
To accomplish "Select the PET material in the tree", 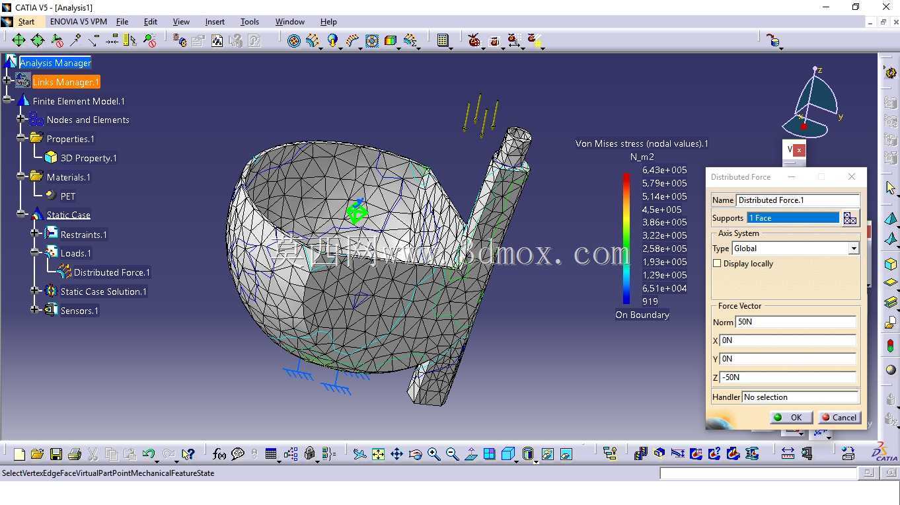I will (67, 196).
